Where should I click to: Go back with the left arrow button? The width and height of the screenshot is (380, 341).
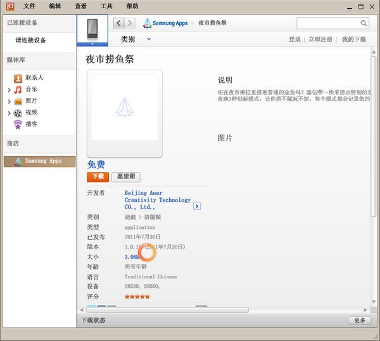(119, 23)
